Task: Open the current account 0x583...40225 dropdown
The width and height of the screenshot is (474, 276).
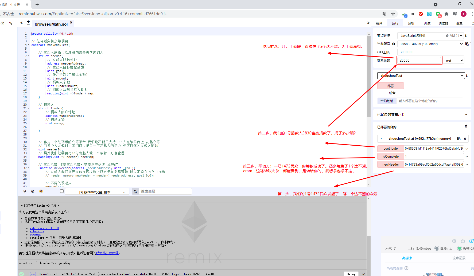Action: 430,44
